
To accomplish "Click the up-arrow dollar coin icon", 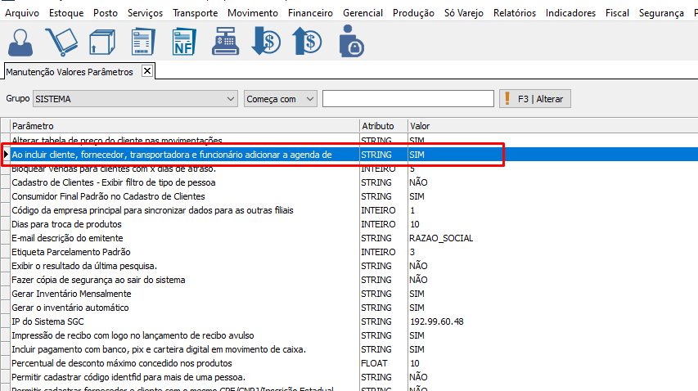I will pos(308,42).
